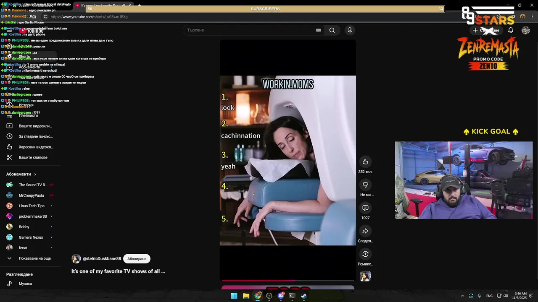Switch to Chrome in taskbar
Image resolution: width=538 pixels, height=302 pixels.
click(x=258, y=296)
